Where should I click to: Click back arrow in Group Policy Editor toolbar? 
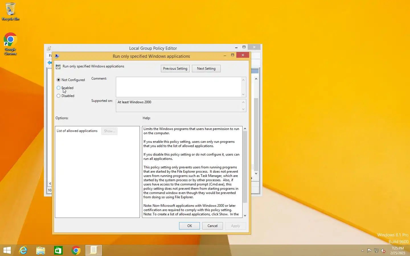tap(50, 63)
